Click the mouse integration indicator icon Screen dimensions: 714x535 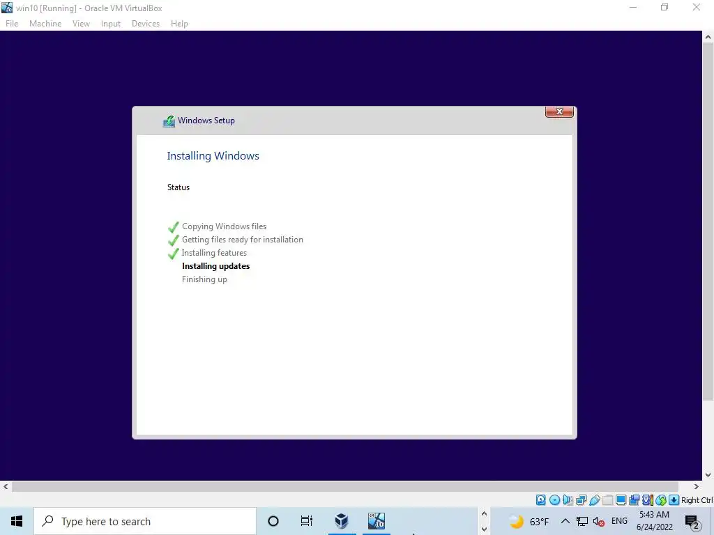pyautogui.click(x=660, y=500)
